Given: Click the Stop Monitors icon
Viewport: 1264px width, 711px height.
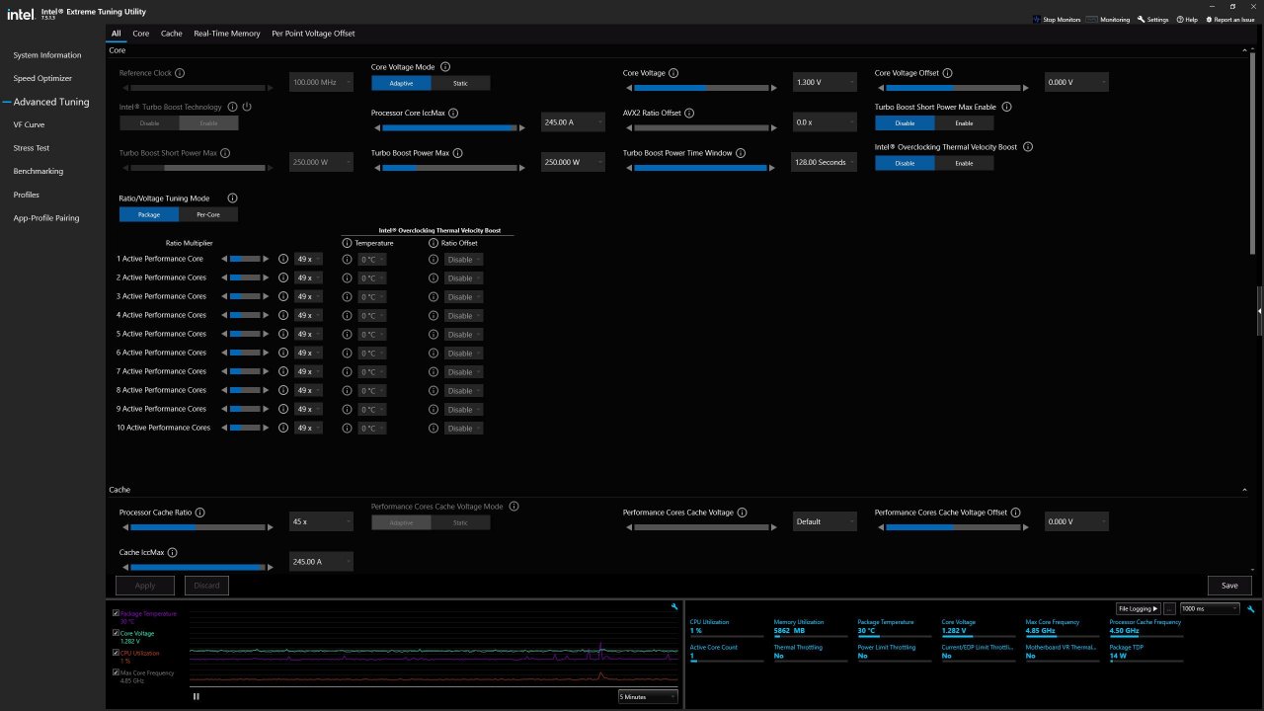Looking at the screenshot, I should coord(1035,19).
